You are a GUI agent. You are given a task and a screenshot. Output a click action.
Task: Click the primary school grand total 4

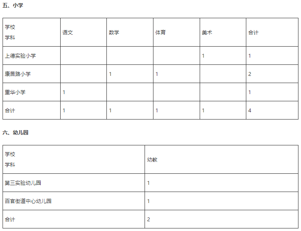[250, 110]
